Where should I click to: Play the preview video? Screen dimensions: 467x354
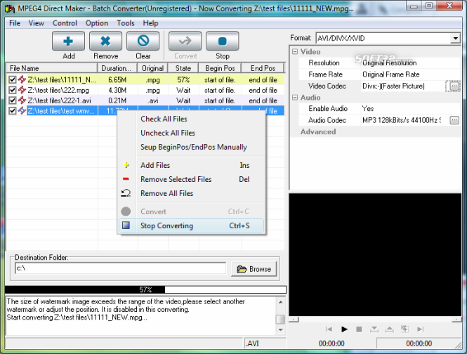click(x=344, y=329)
